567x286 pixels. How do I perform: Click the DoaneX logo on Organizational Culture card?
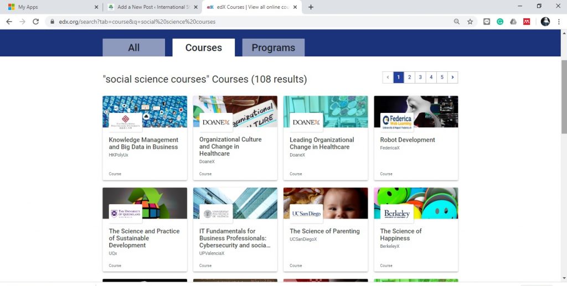216,122
